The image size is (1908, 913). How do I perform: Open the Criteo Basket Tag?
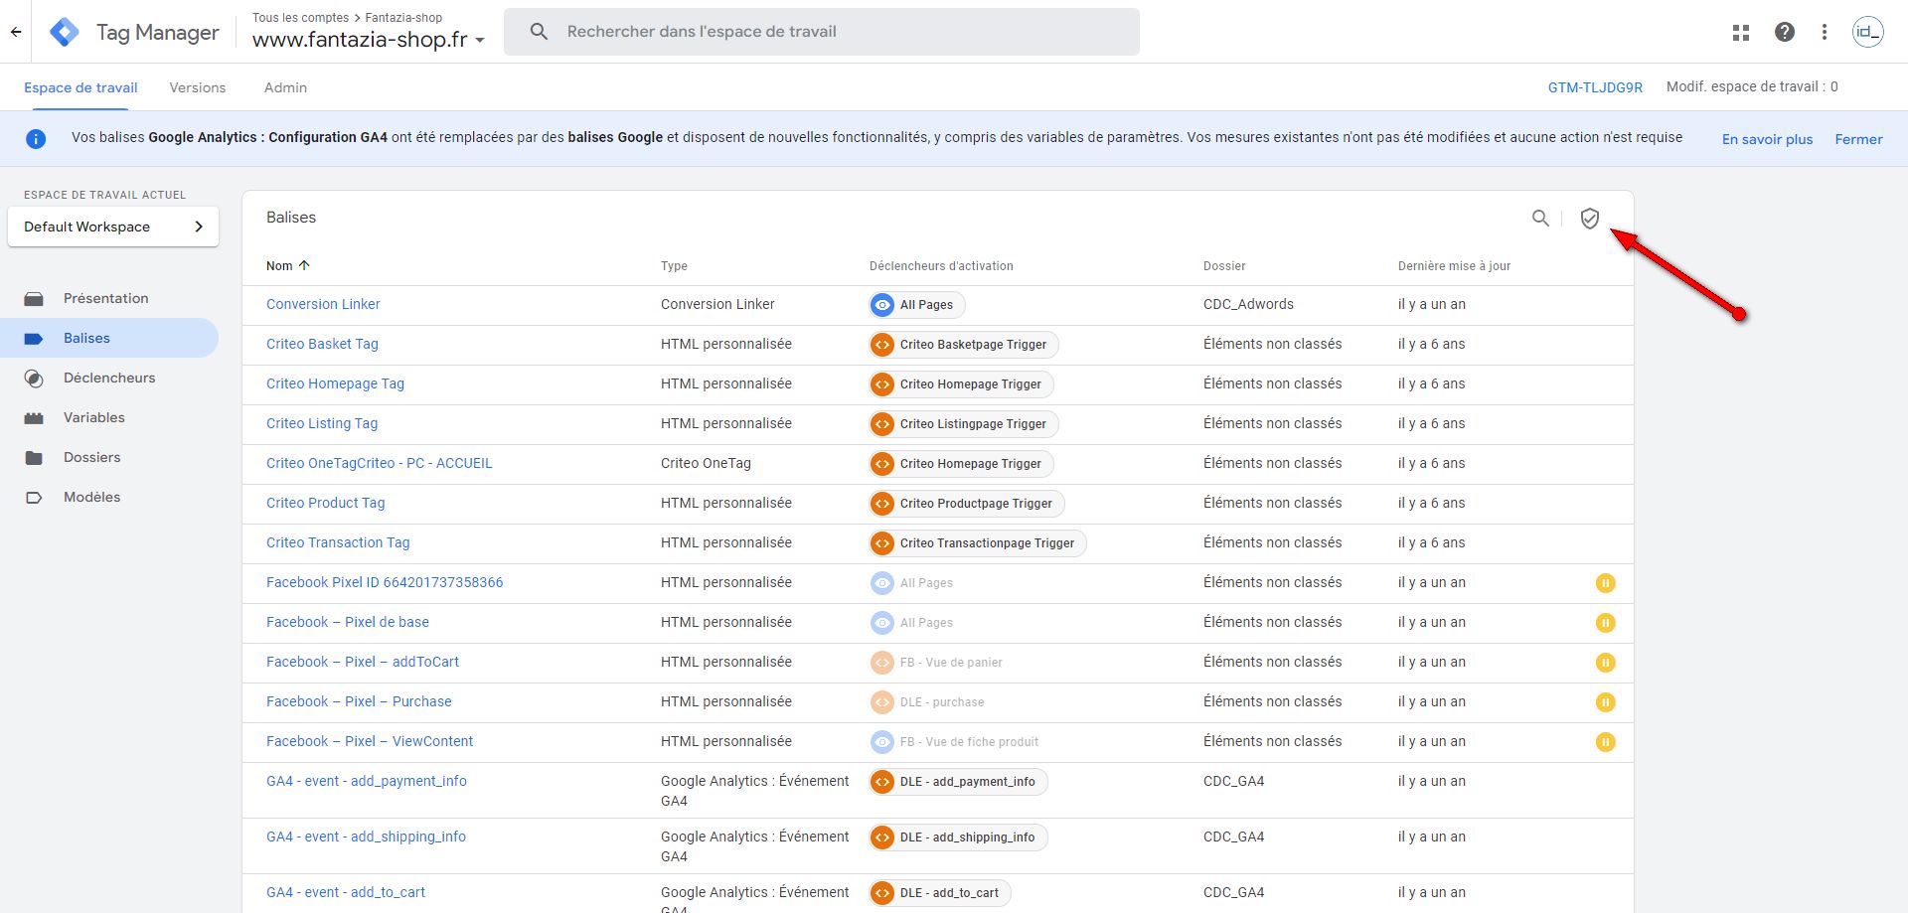click(322, 344)
